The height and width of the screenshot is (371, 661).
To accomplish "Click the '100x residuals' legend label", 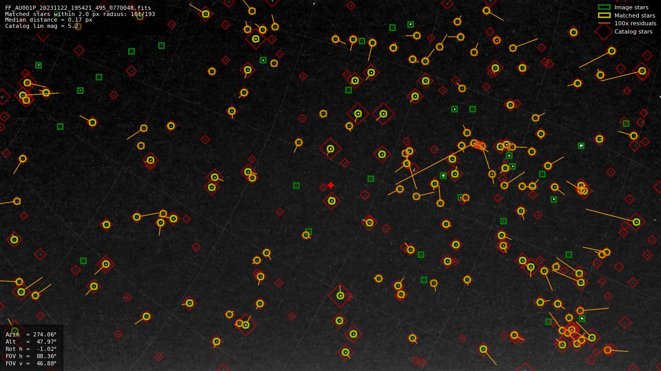I will pos(635,23).
